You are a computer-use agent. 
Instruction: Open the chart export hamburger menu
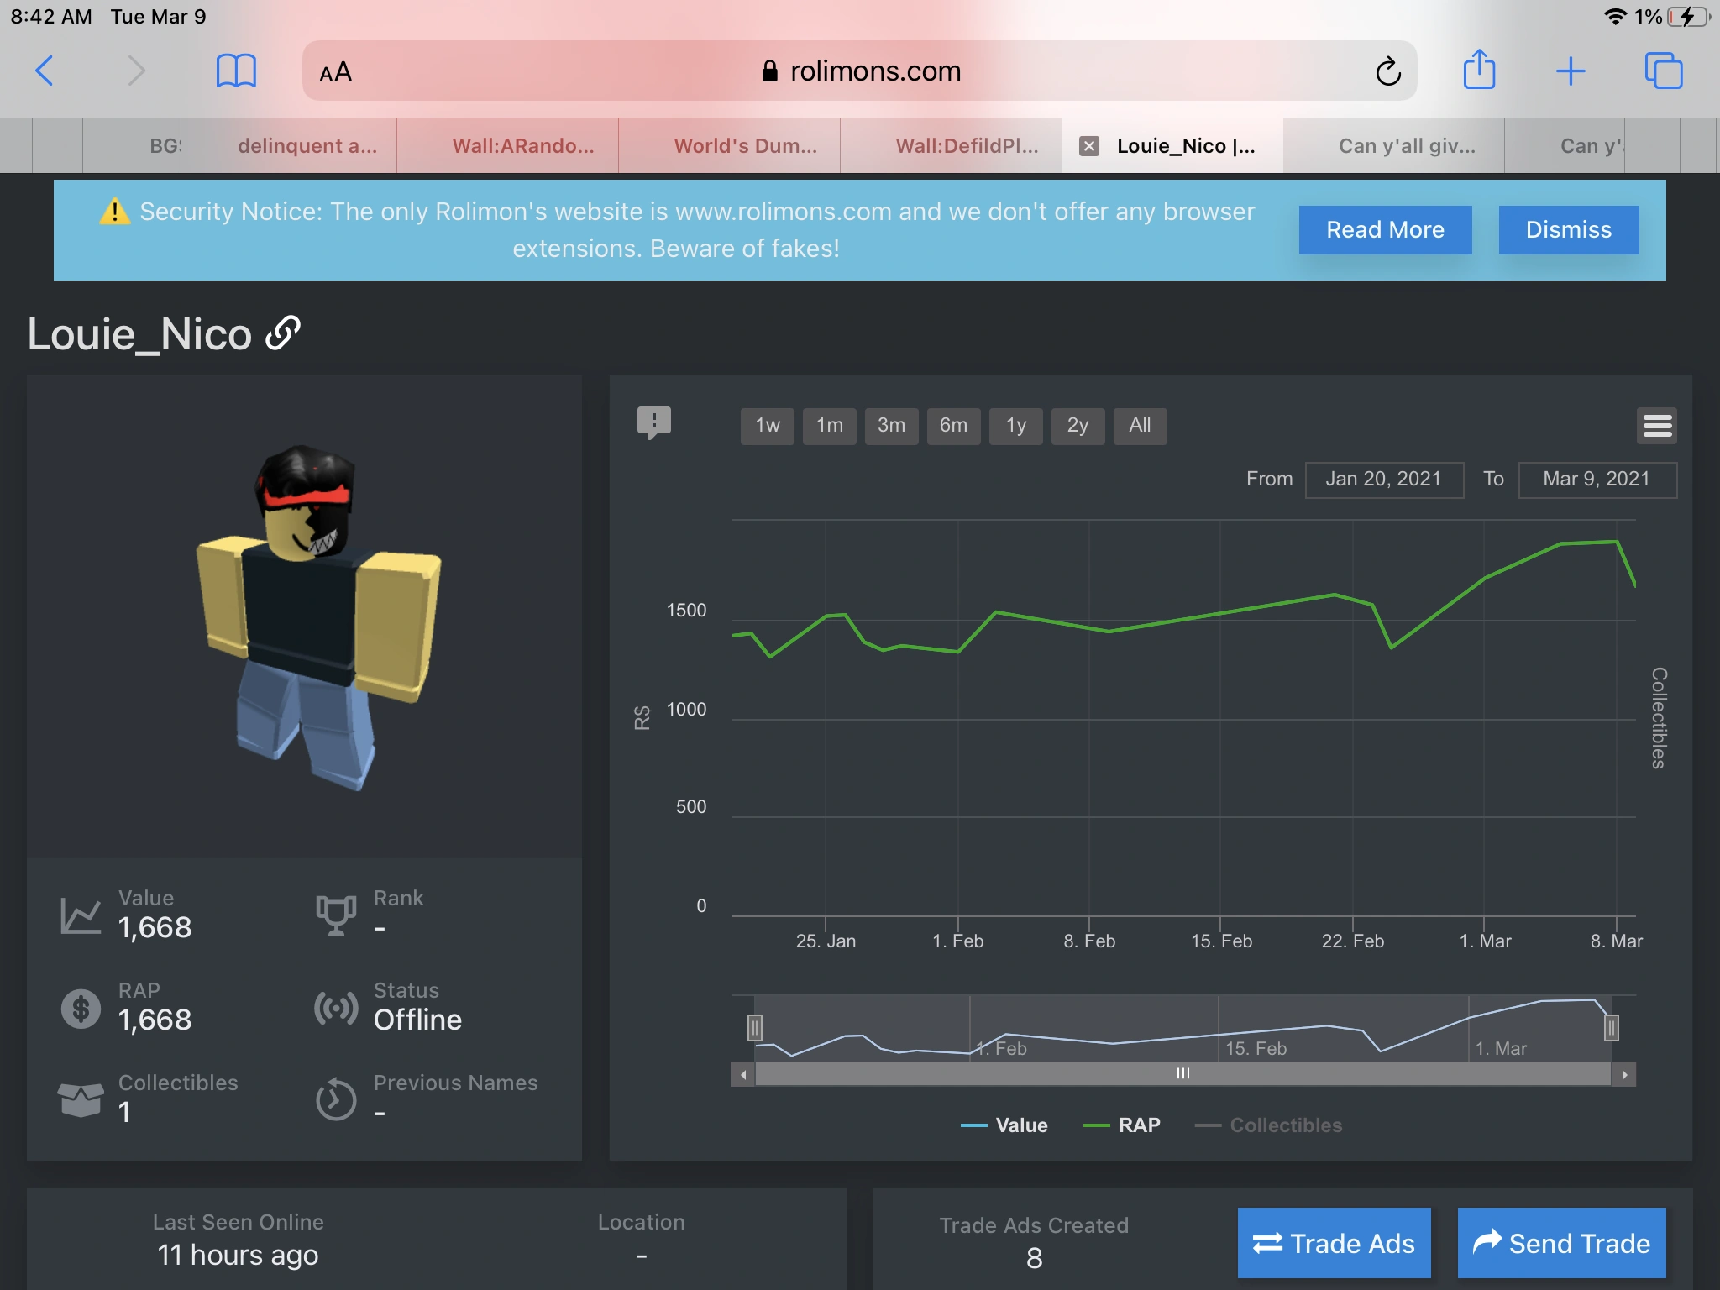(1659, 426)
